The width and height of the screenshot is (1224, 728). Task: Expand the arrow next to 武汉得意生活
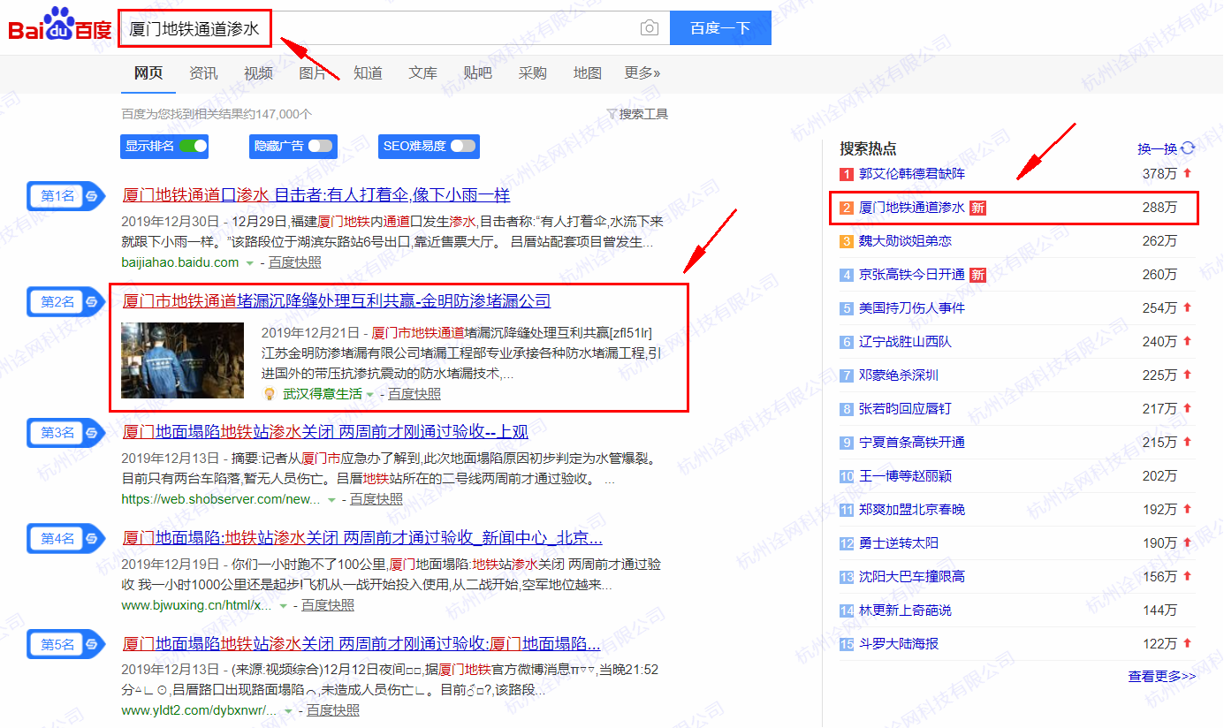coord(370,394)
